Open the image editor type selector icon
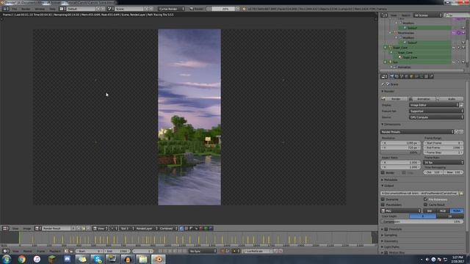 5,228
